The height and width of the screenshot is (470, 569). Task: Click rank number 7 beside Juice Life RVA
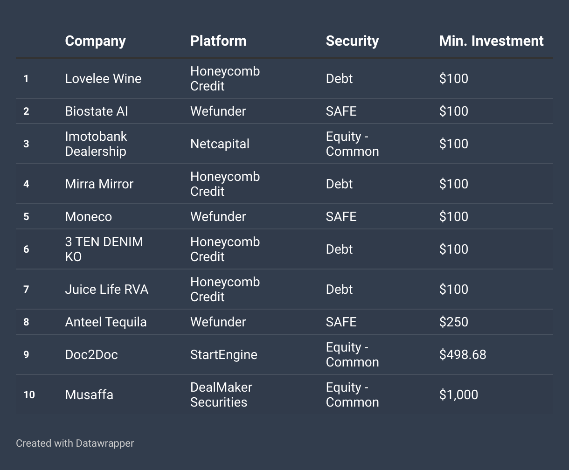(x=26, y=289)
